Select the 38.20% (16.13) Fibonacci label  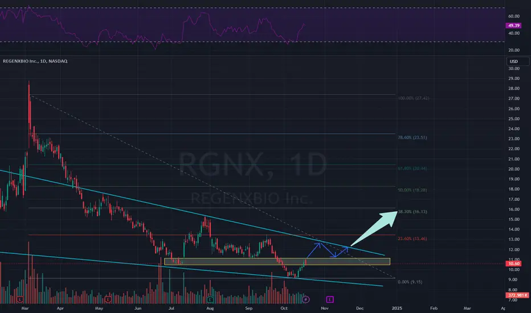pyautogui.click(x=412, y=212)
